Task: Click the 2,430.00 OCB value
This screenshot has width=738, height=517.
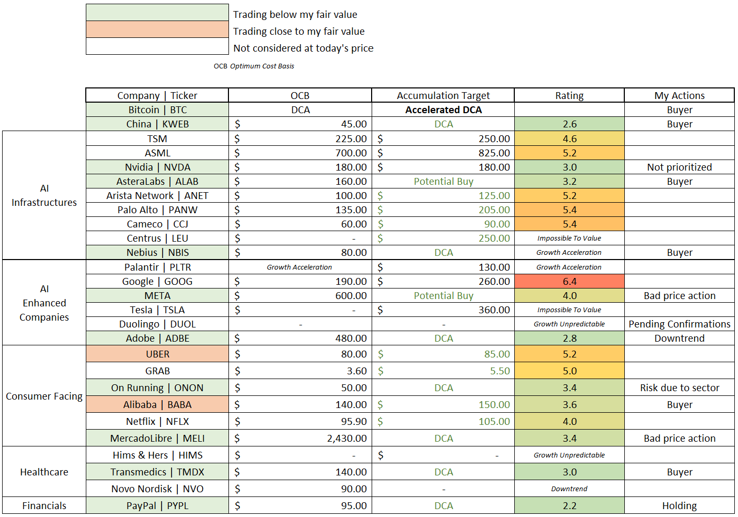Action: [x=300, y=438]
